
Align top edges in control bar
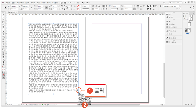tap(148, 9)
